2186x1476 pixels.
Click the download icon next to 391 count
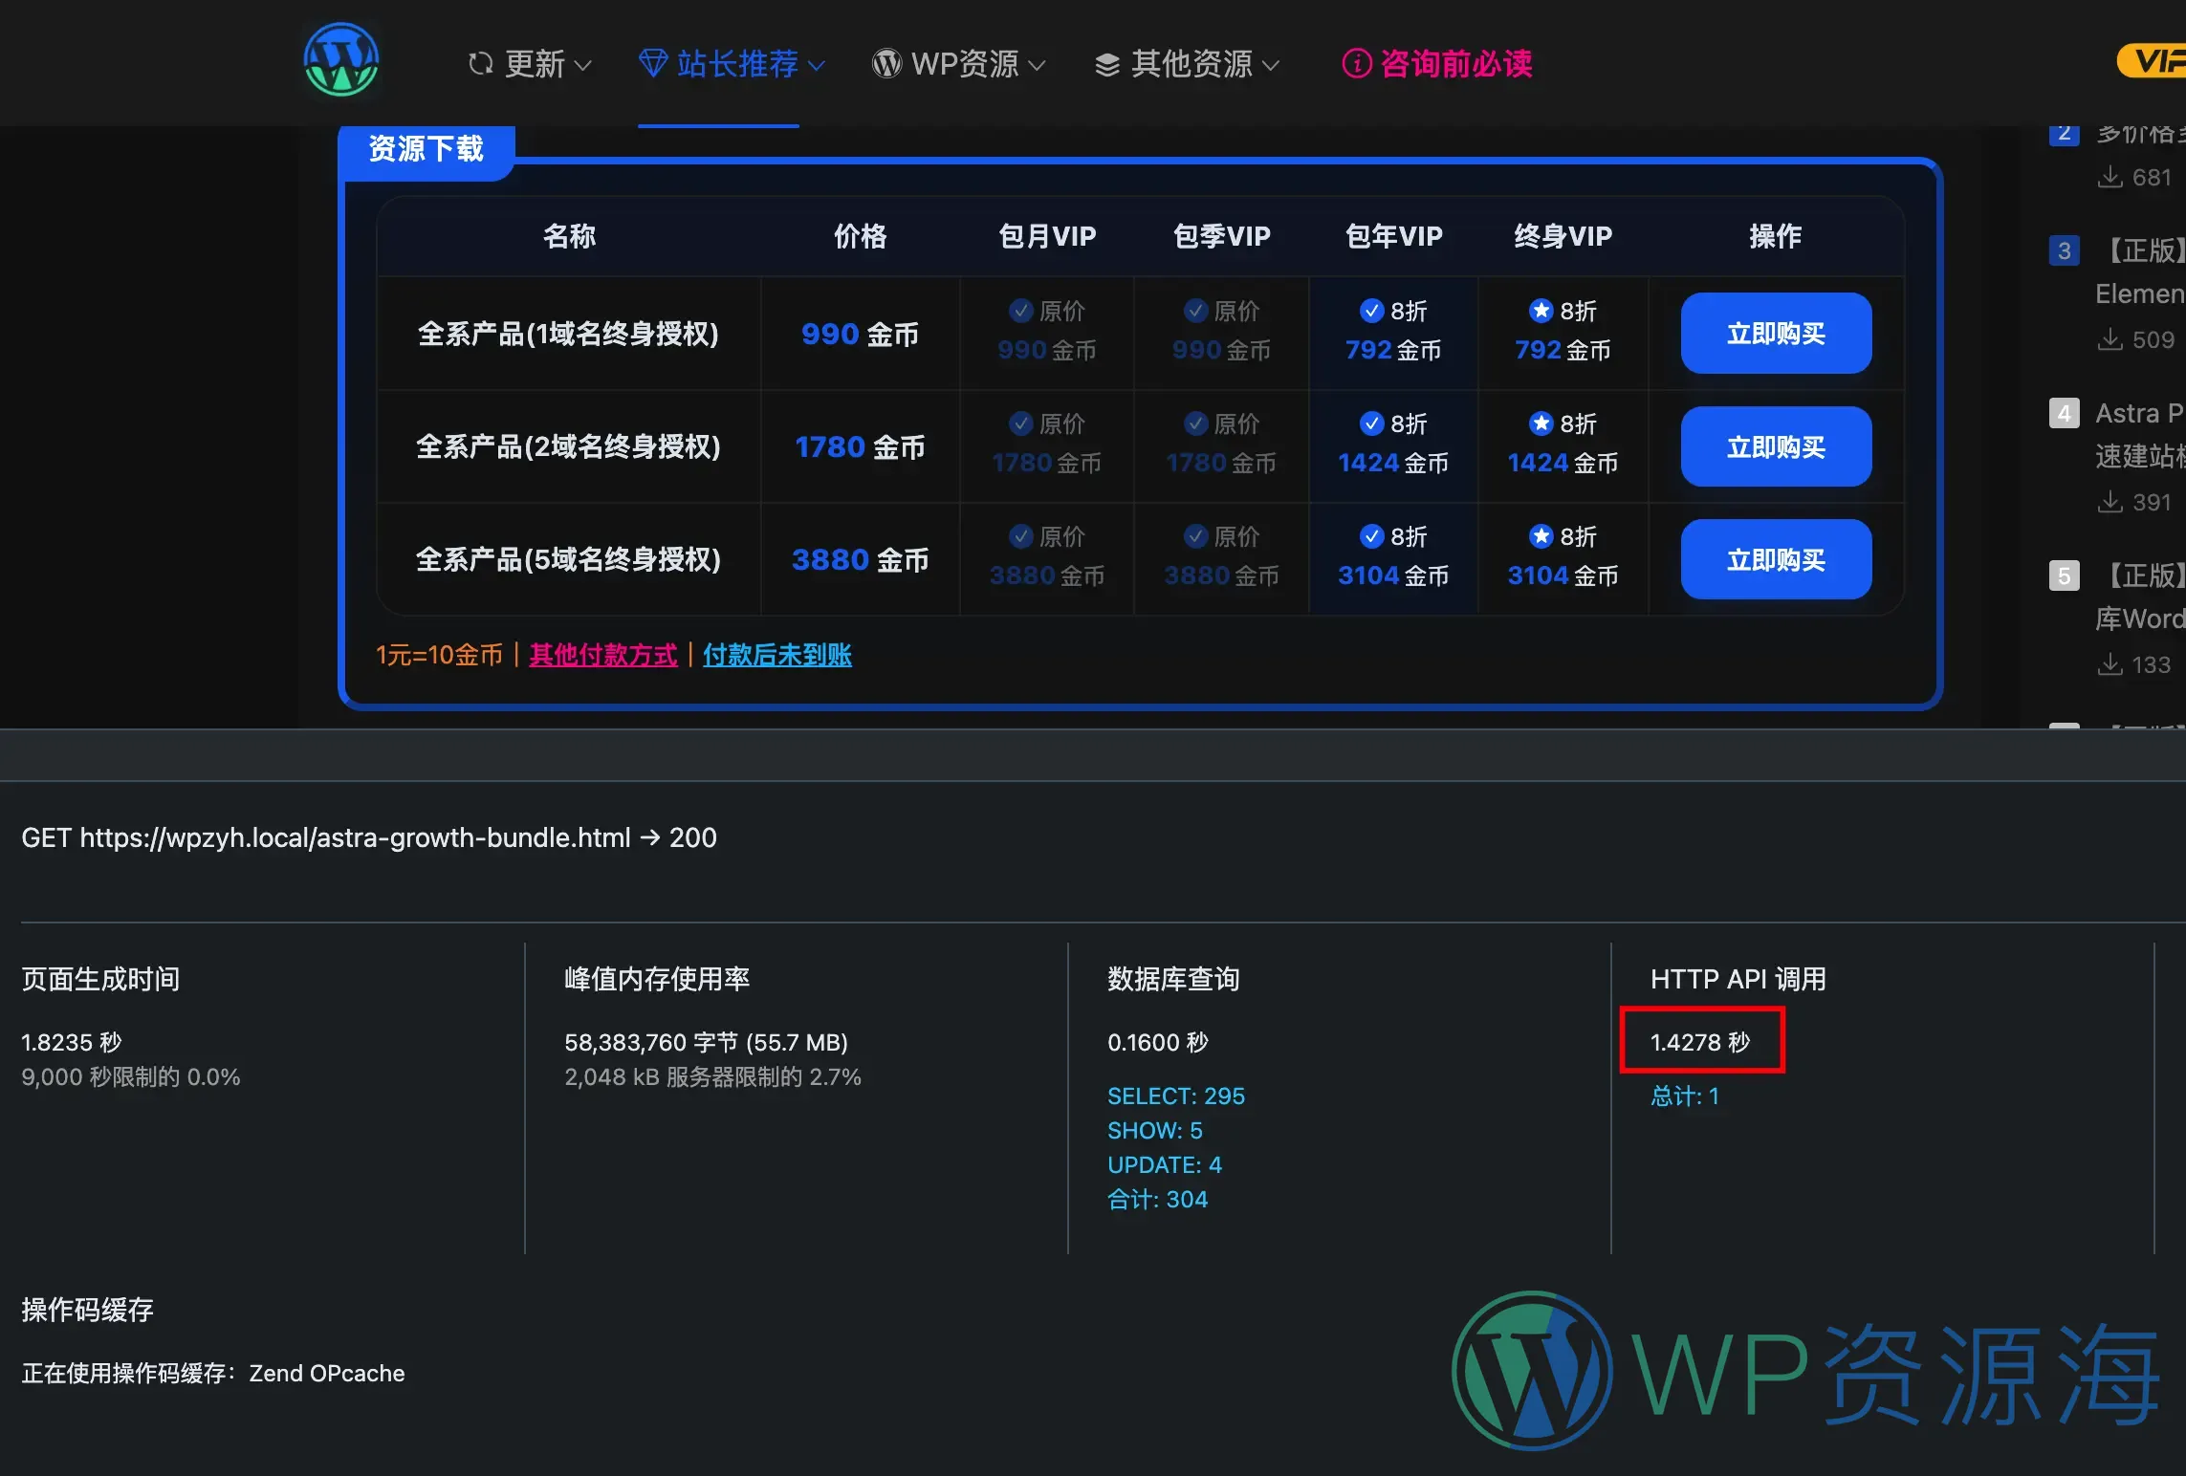(2109, 502)
